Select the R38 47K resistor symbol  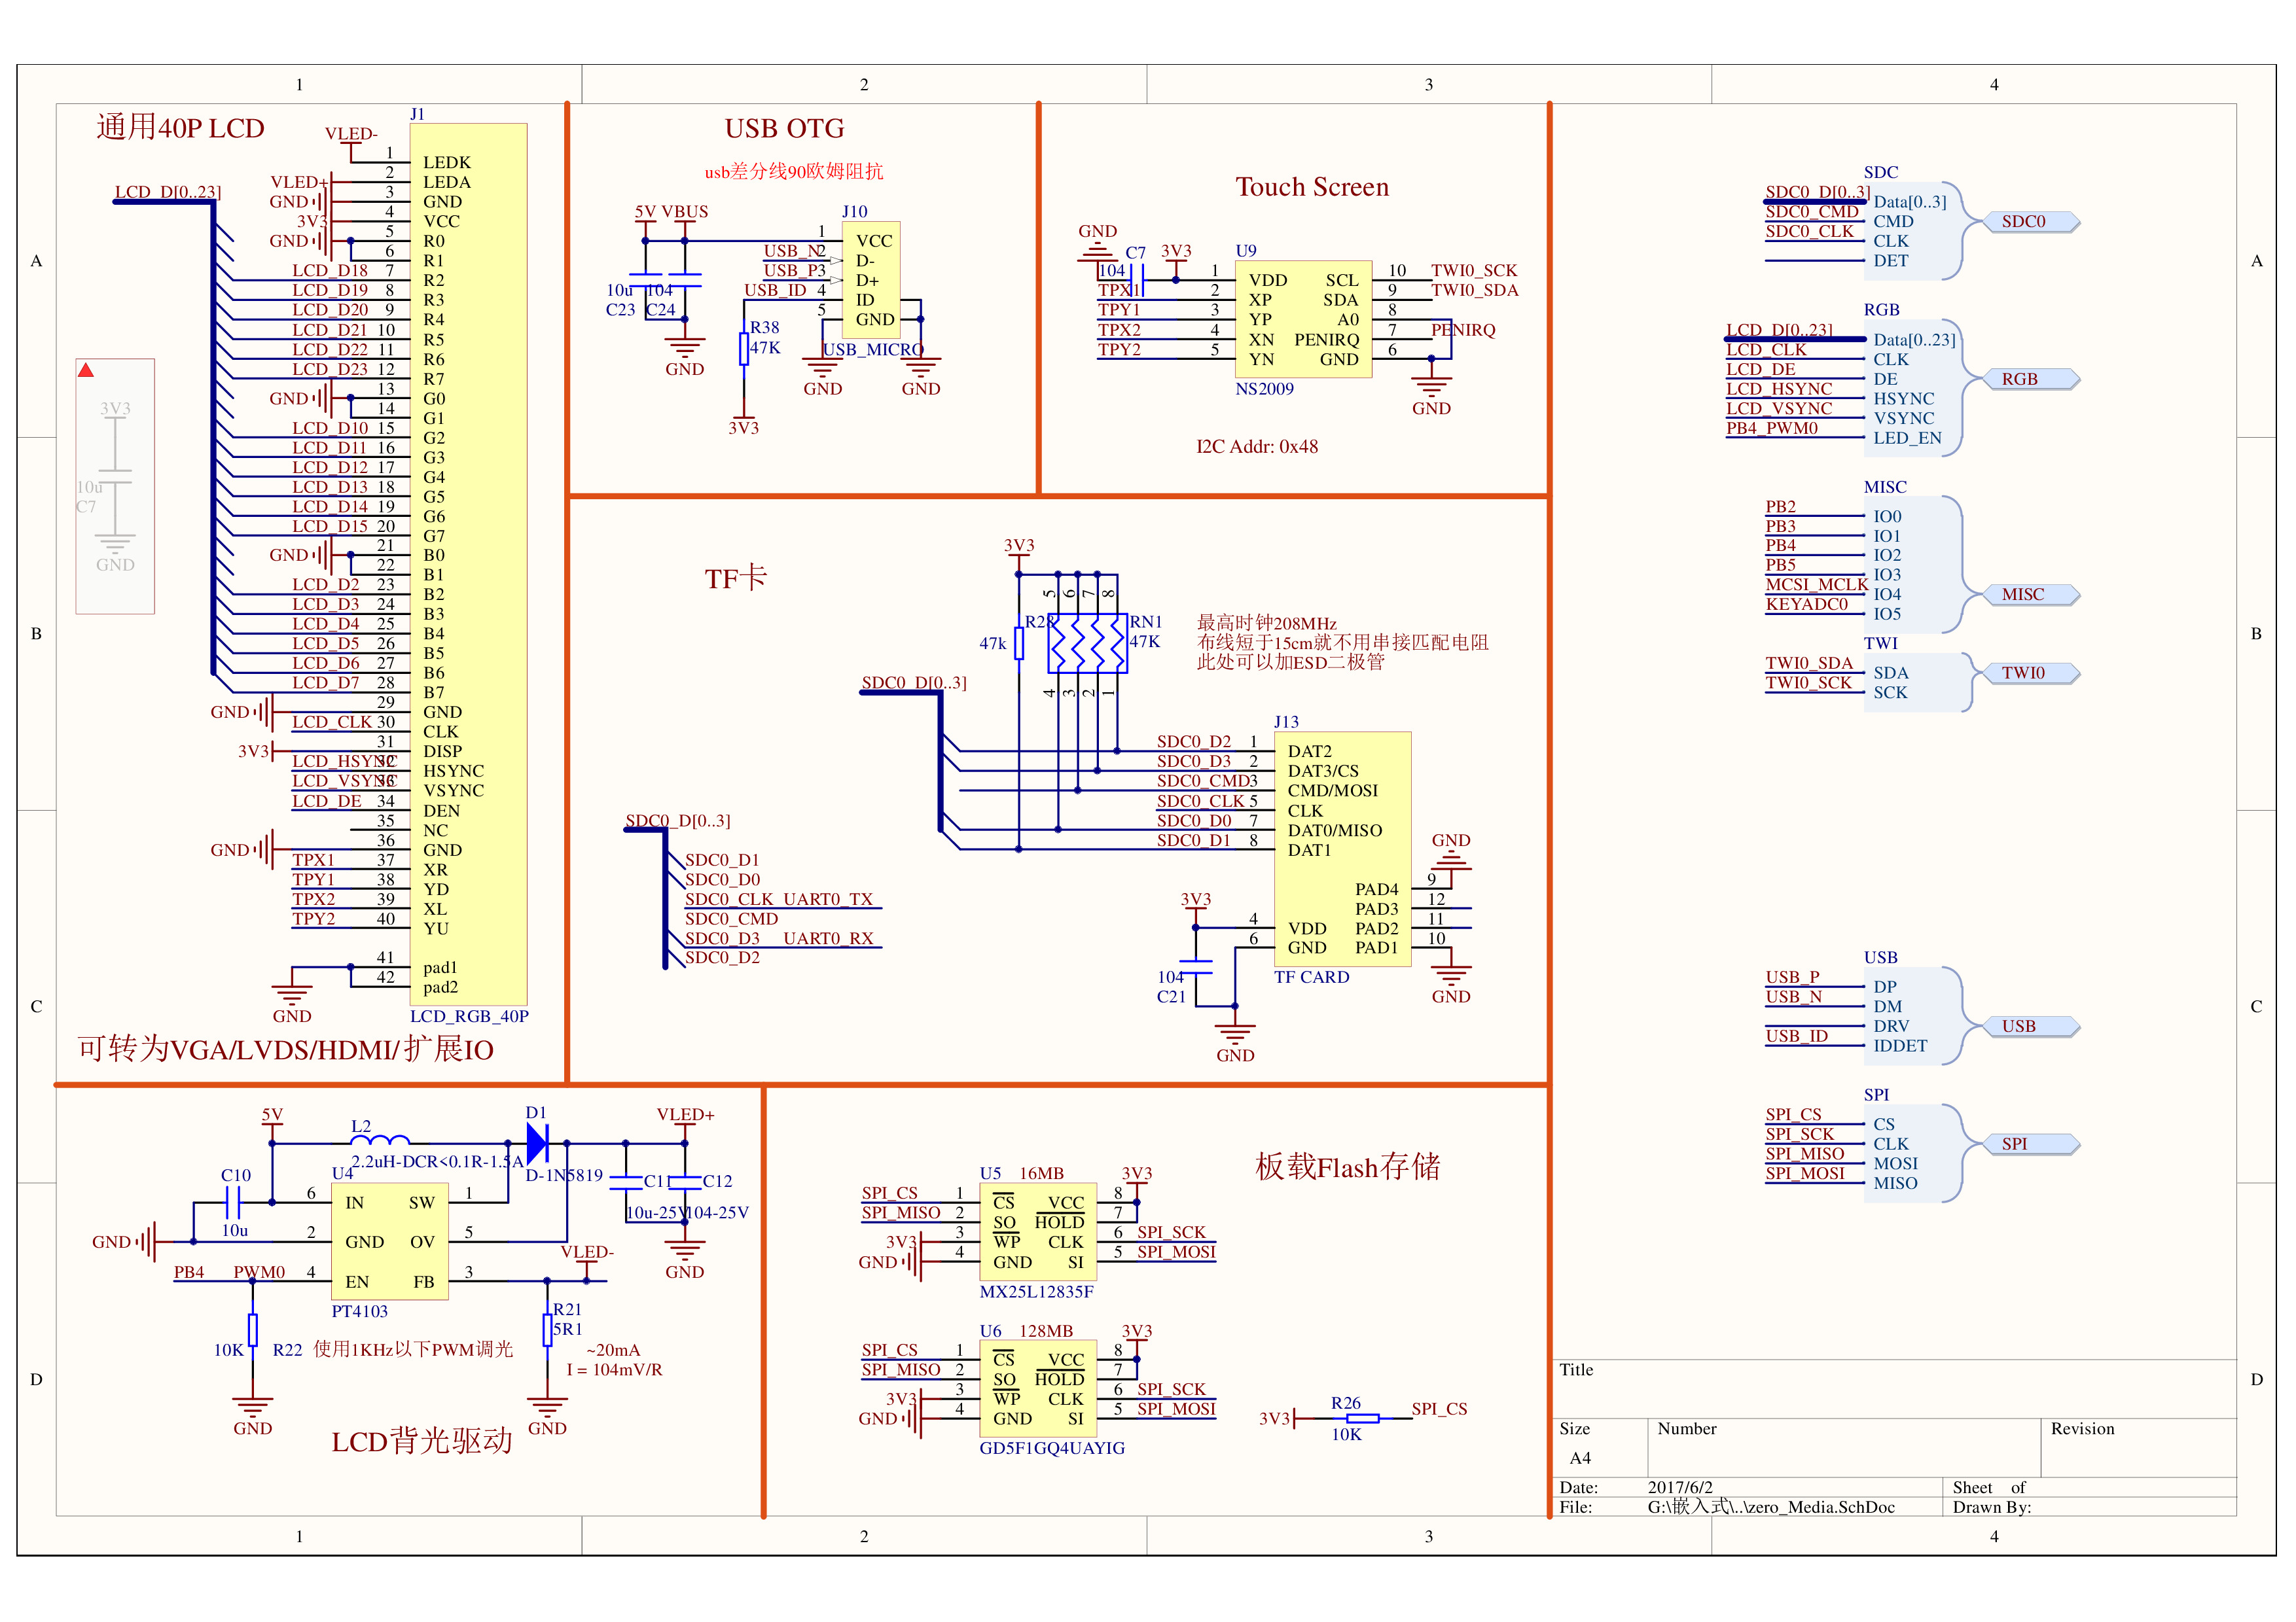coord(743,348)
